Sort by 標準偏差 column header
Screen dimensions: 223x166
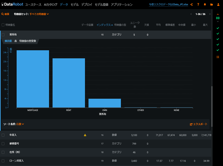(170, 25)
